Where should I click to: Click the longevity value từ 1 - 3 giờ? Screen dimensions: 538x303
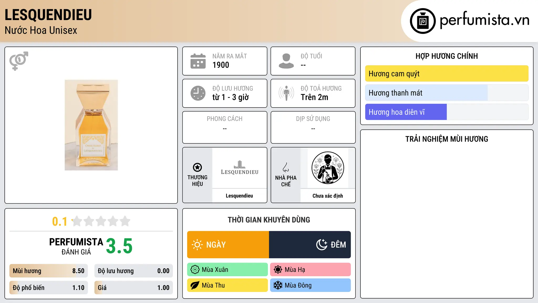tap(231, 97)
